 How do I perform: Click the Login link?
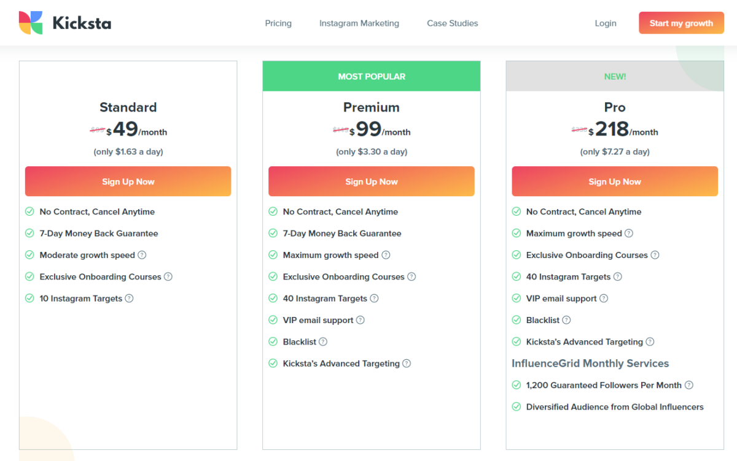pyautogui.click(x=606, y=23)
